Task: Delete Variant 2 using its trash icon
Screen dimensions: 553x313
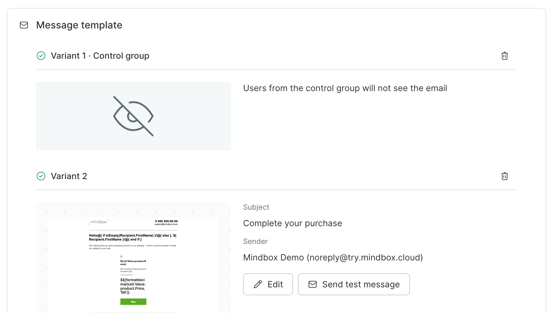Action: tap(505, 176)
